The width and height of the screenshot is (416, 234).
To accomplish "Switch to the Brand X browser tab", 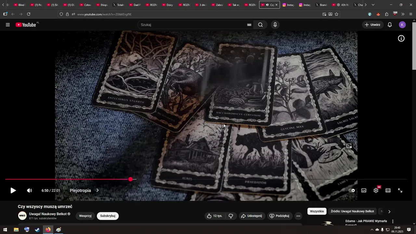I will pos(321,5).
